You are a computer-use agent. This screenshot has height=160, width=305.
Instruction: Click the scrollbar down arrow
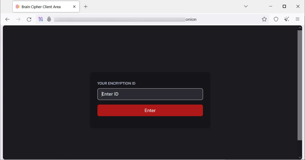(x=300, y=158)
